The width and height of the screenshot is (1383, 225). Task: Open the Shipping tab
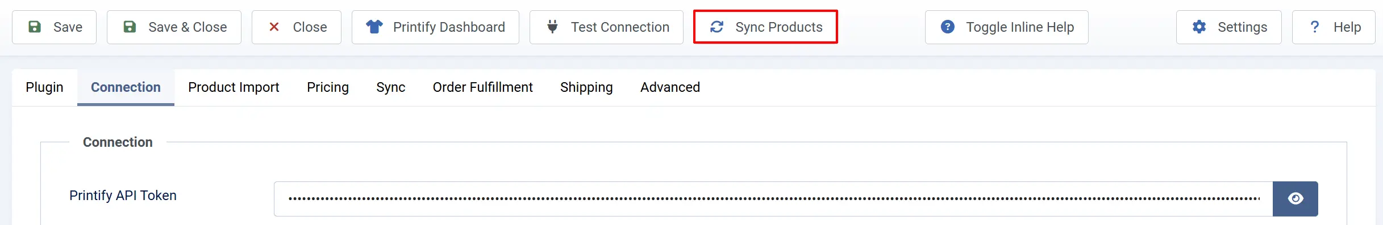586,87
